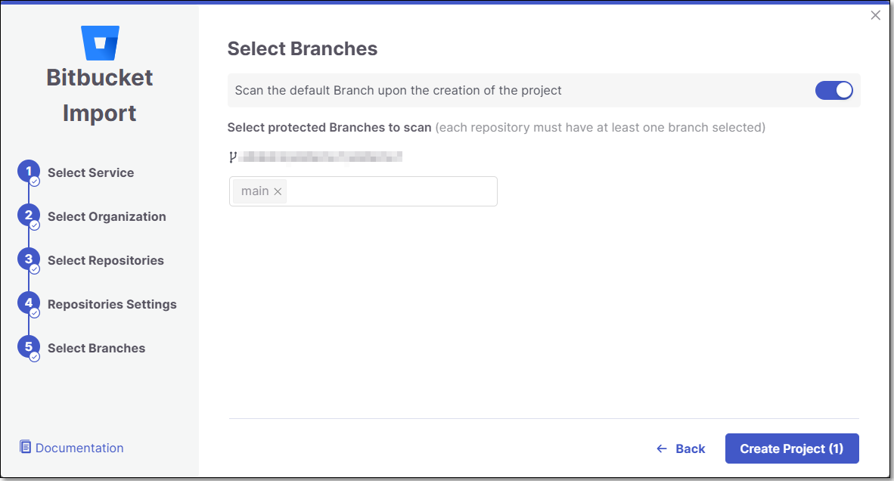This screenshot has width=894, height=481.
Task: Go to Select Repositories step
Action: pos(105,260)
